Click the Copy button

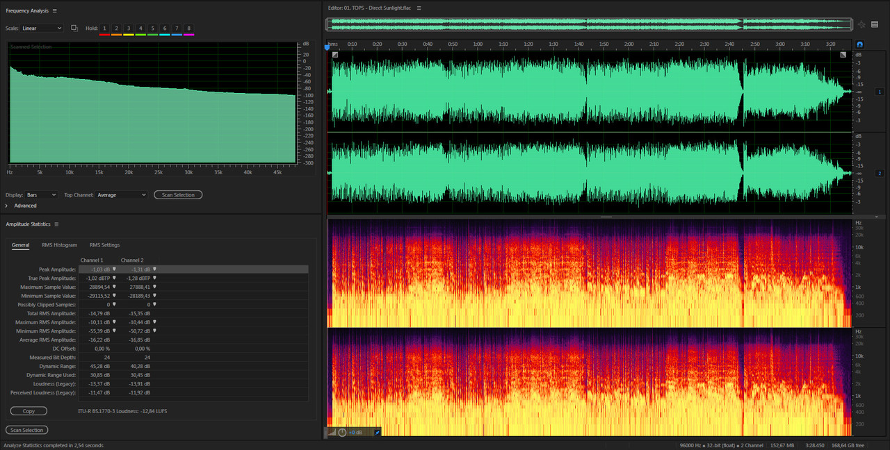click(x=29, y=411)
